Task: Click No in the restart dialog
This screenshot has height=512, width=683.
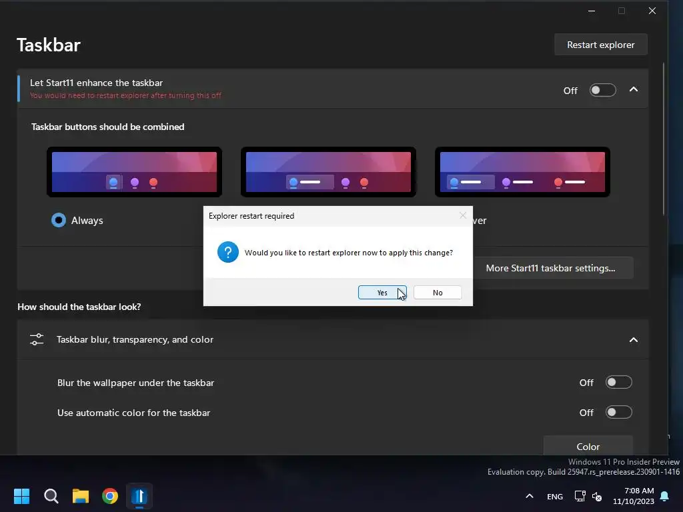Action: tap(438, 293)
